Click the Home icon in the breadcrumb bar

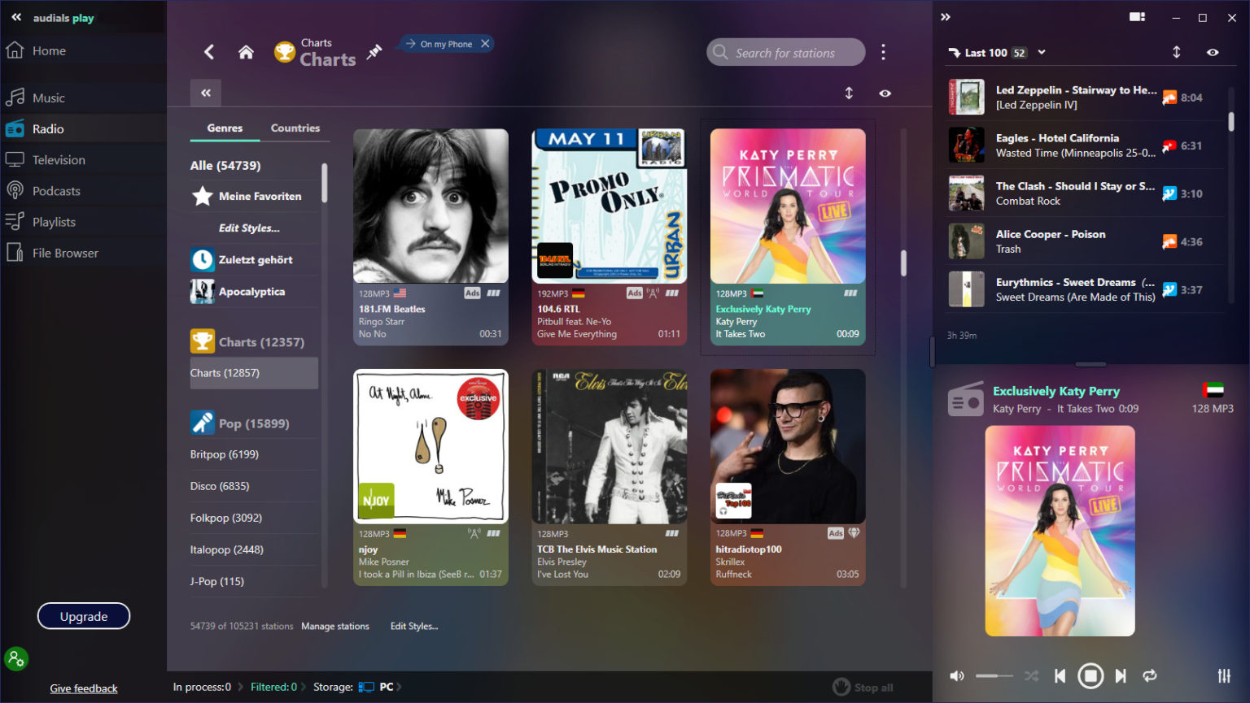[x=246, y=51]
